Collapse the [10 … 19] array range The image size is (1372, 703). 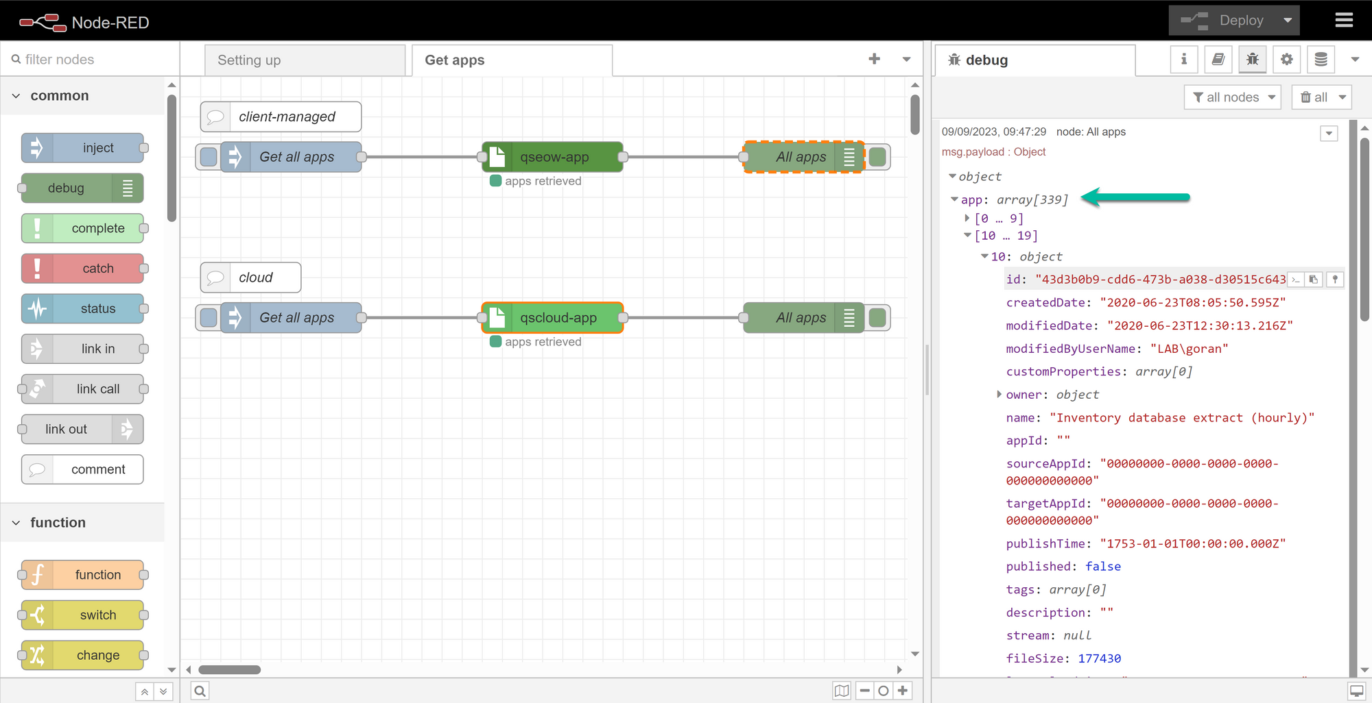coord(967,235)
